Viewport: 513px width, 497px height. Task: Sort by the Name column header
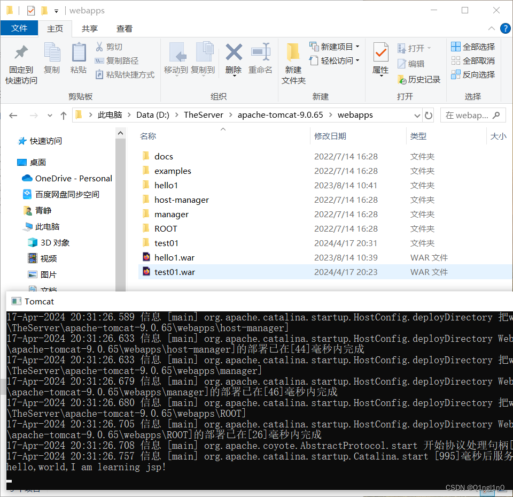pyautogui.click(x=148, y=136)
